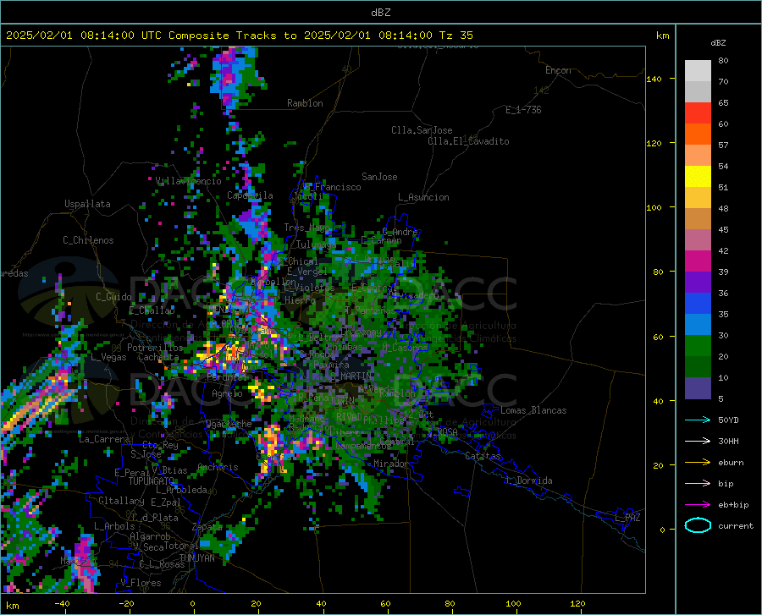Click the magenta eb+bip arrow legend icon

[698, 505]
